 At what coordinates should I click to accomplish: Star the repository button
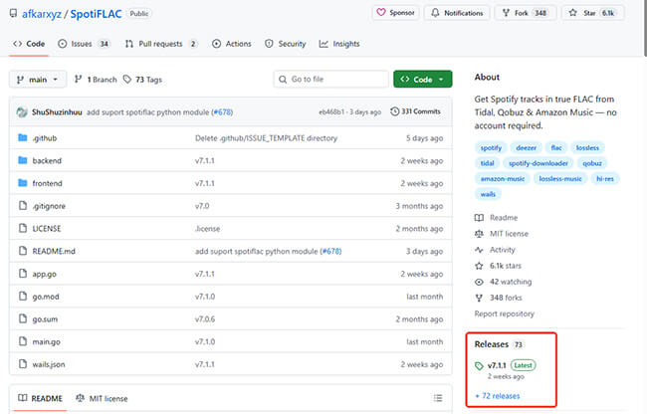click(593, 13)
